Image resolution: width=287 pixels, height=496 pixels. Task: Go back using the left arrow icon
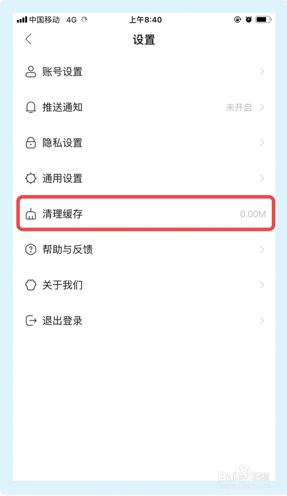[28, 39]
